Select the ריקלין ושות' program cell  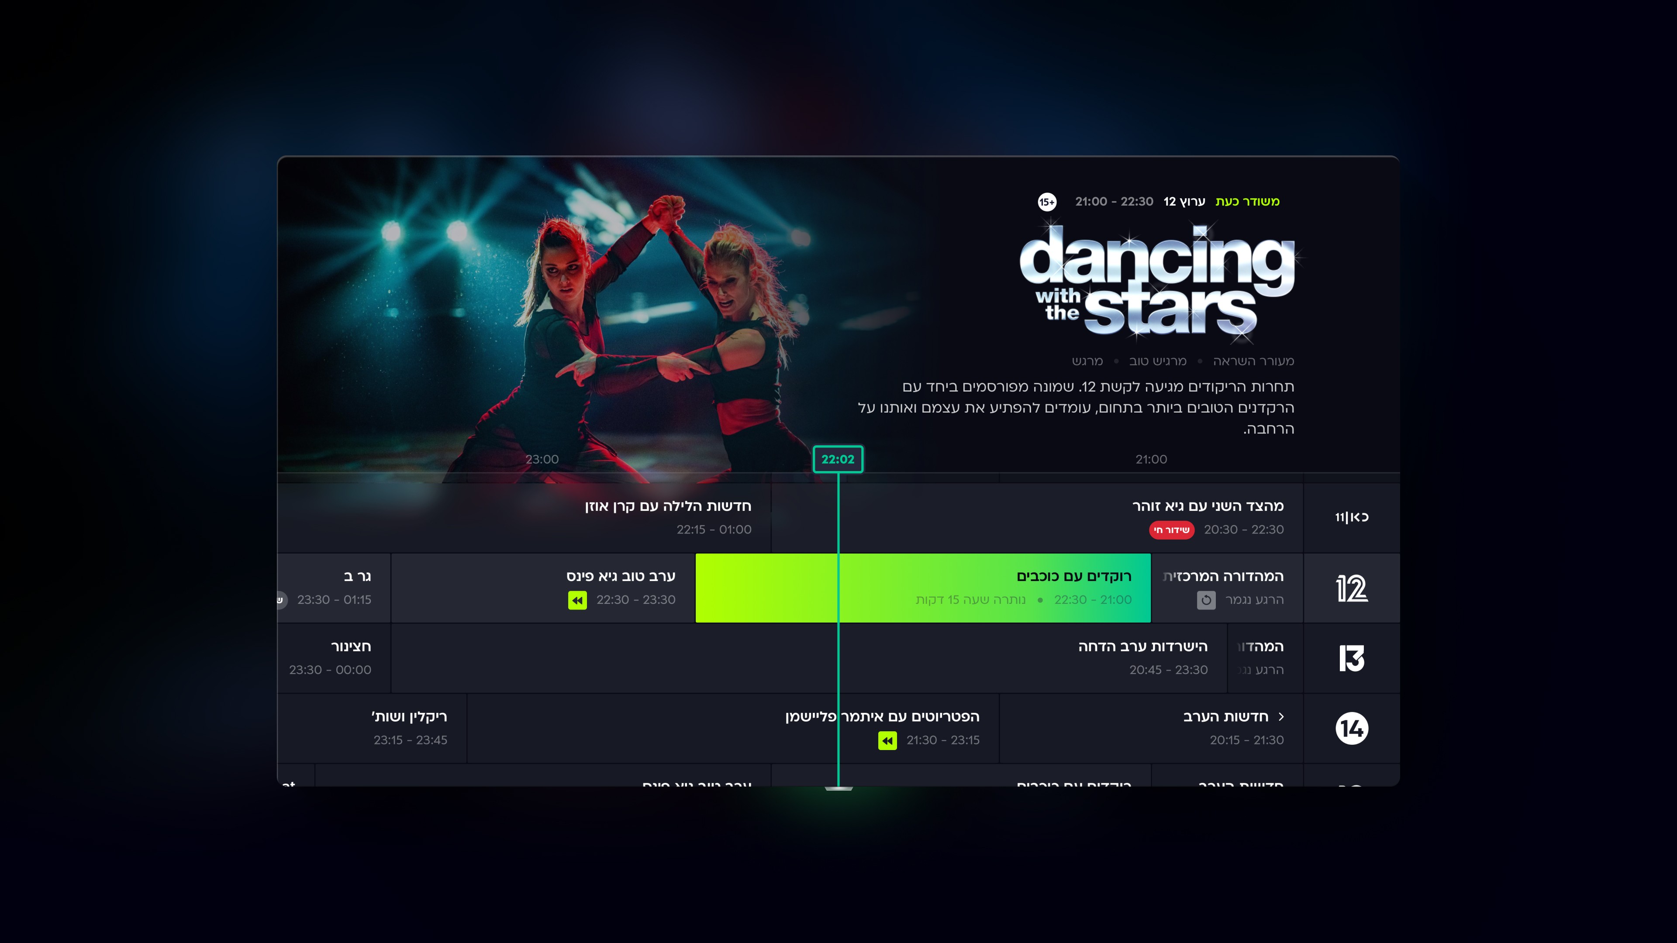tap(373, 729)
